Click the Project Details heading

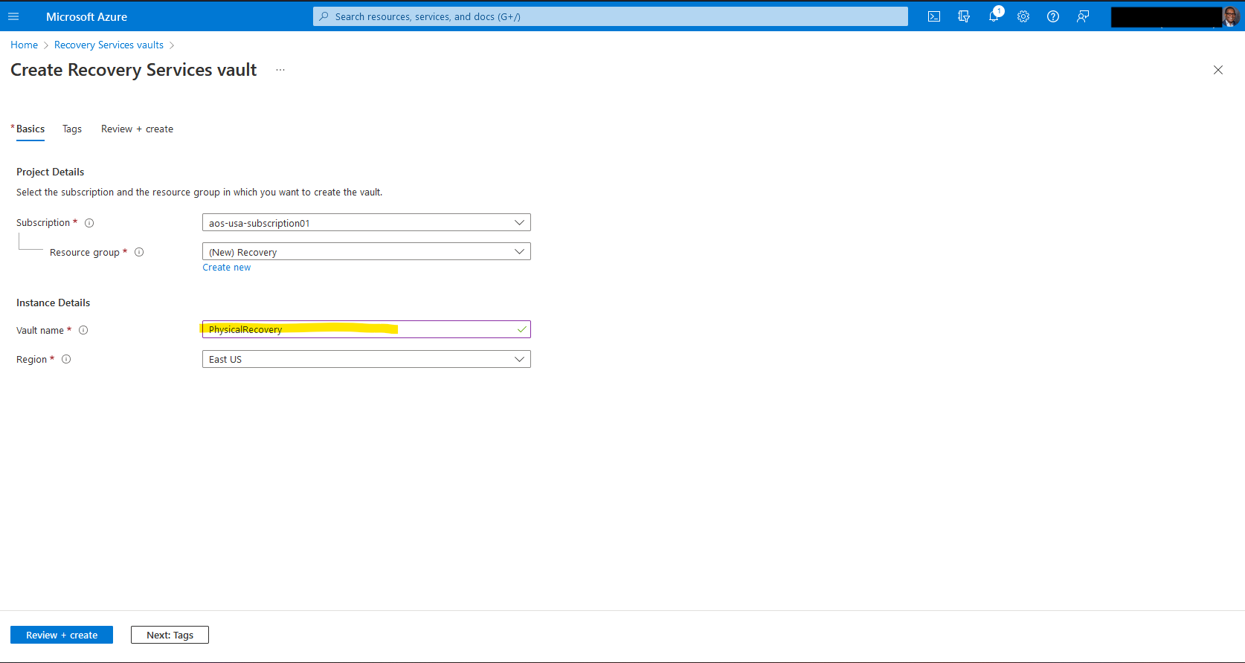51,172
